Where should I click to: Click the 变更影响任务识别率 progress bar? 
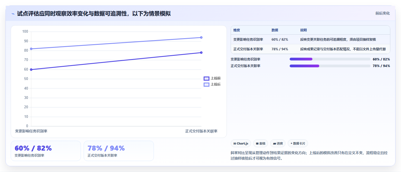click(330, 59)
